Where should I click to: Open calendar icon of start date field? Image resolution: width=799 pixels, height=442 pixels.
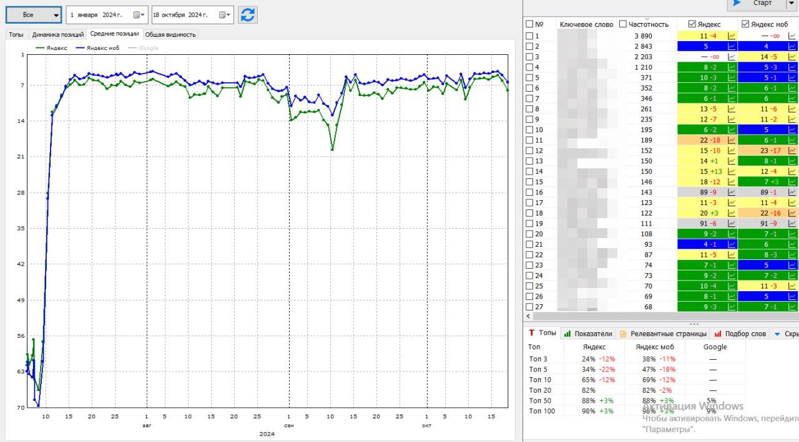138,15
